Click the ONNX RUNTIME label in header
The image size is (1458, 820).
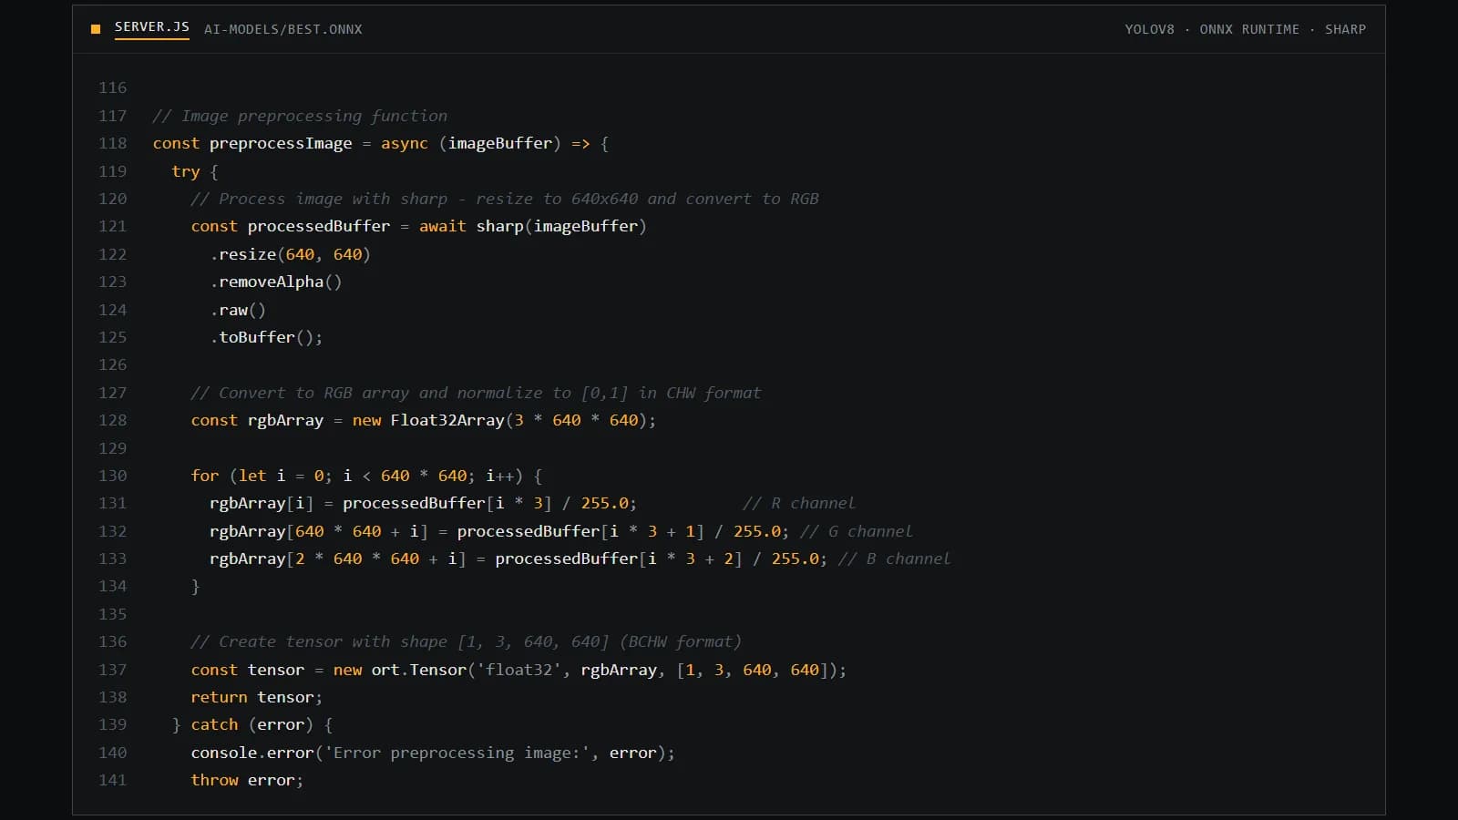click(1249, 29)
